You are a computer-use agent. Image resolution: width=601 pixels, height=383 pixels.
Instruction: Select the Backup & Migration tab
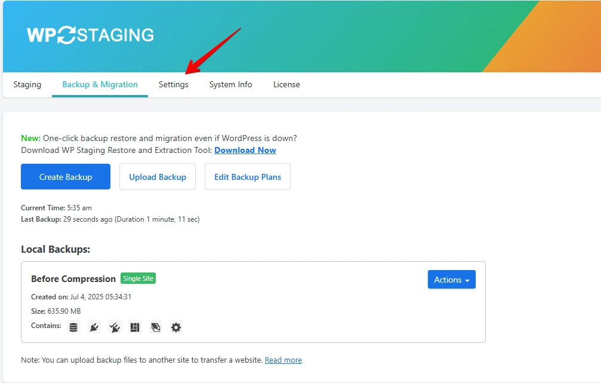coord(100,84)
